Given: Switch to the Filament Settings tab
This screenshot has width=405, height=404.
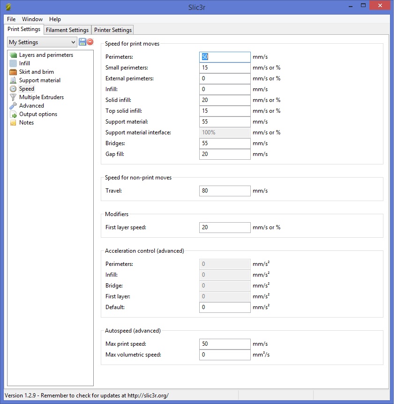Looking at the screenshot, I should pos(67,30).
